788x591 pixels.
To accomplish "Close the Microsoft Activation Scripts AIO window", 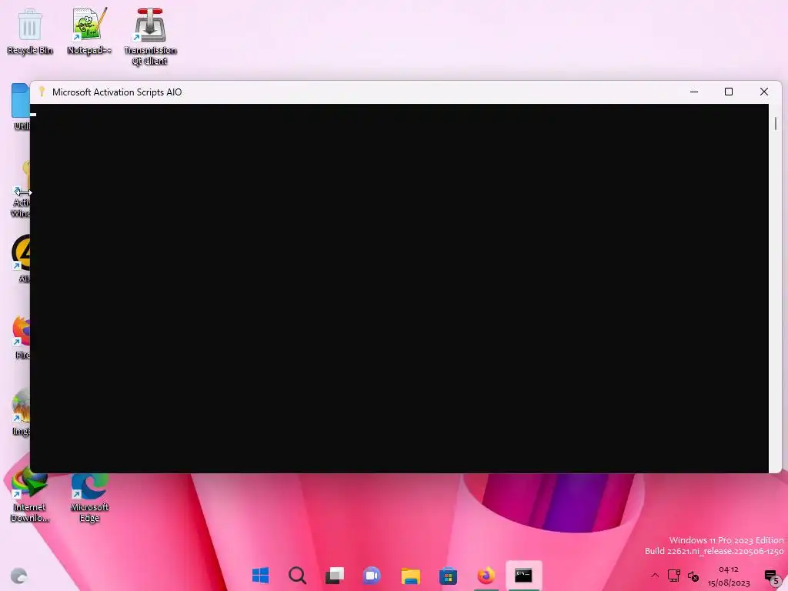I will tap(764, 92).
